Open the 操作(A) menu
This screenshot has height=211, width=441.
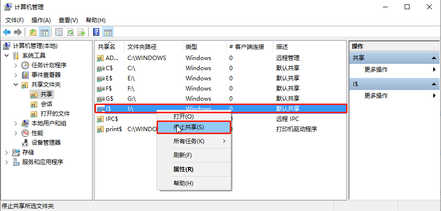click(x=41, y=20)
